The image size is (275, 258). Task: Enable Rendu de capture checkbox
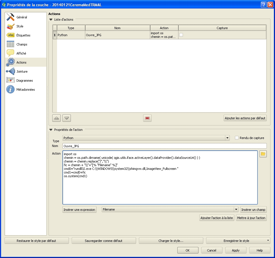[237, 138]
